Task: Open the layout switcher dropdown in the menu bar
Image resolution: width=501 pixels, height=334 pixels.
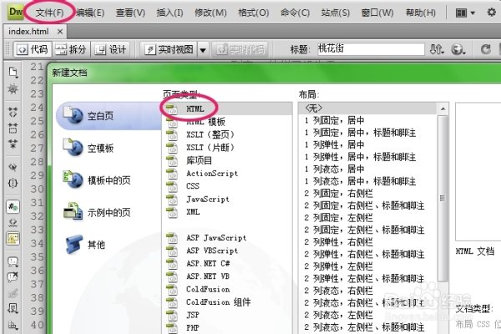Action: tap(466, 13)
